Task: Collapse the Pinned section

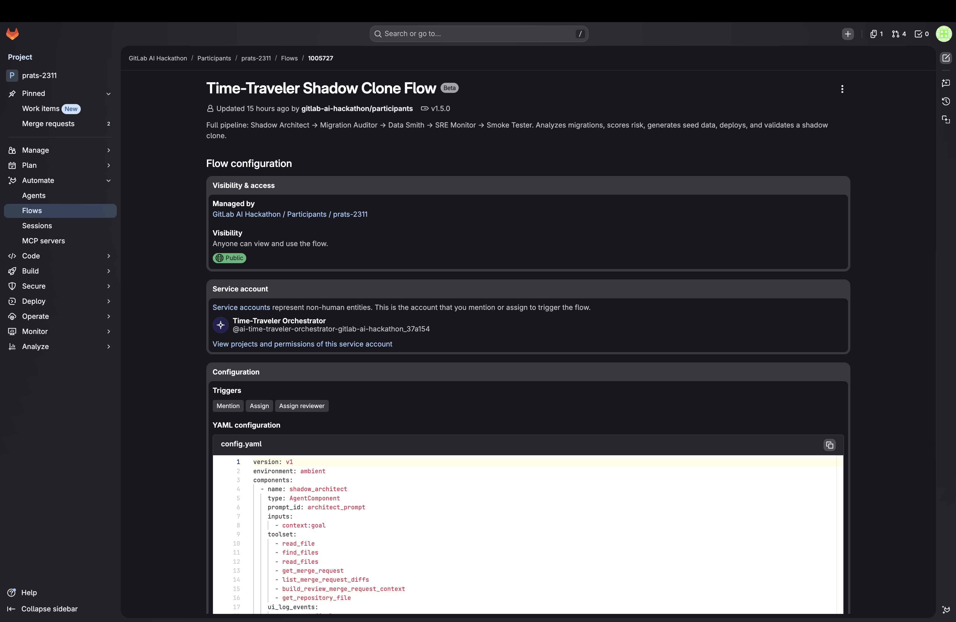Action: [x=108, y=94]
